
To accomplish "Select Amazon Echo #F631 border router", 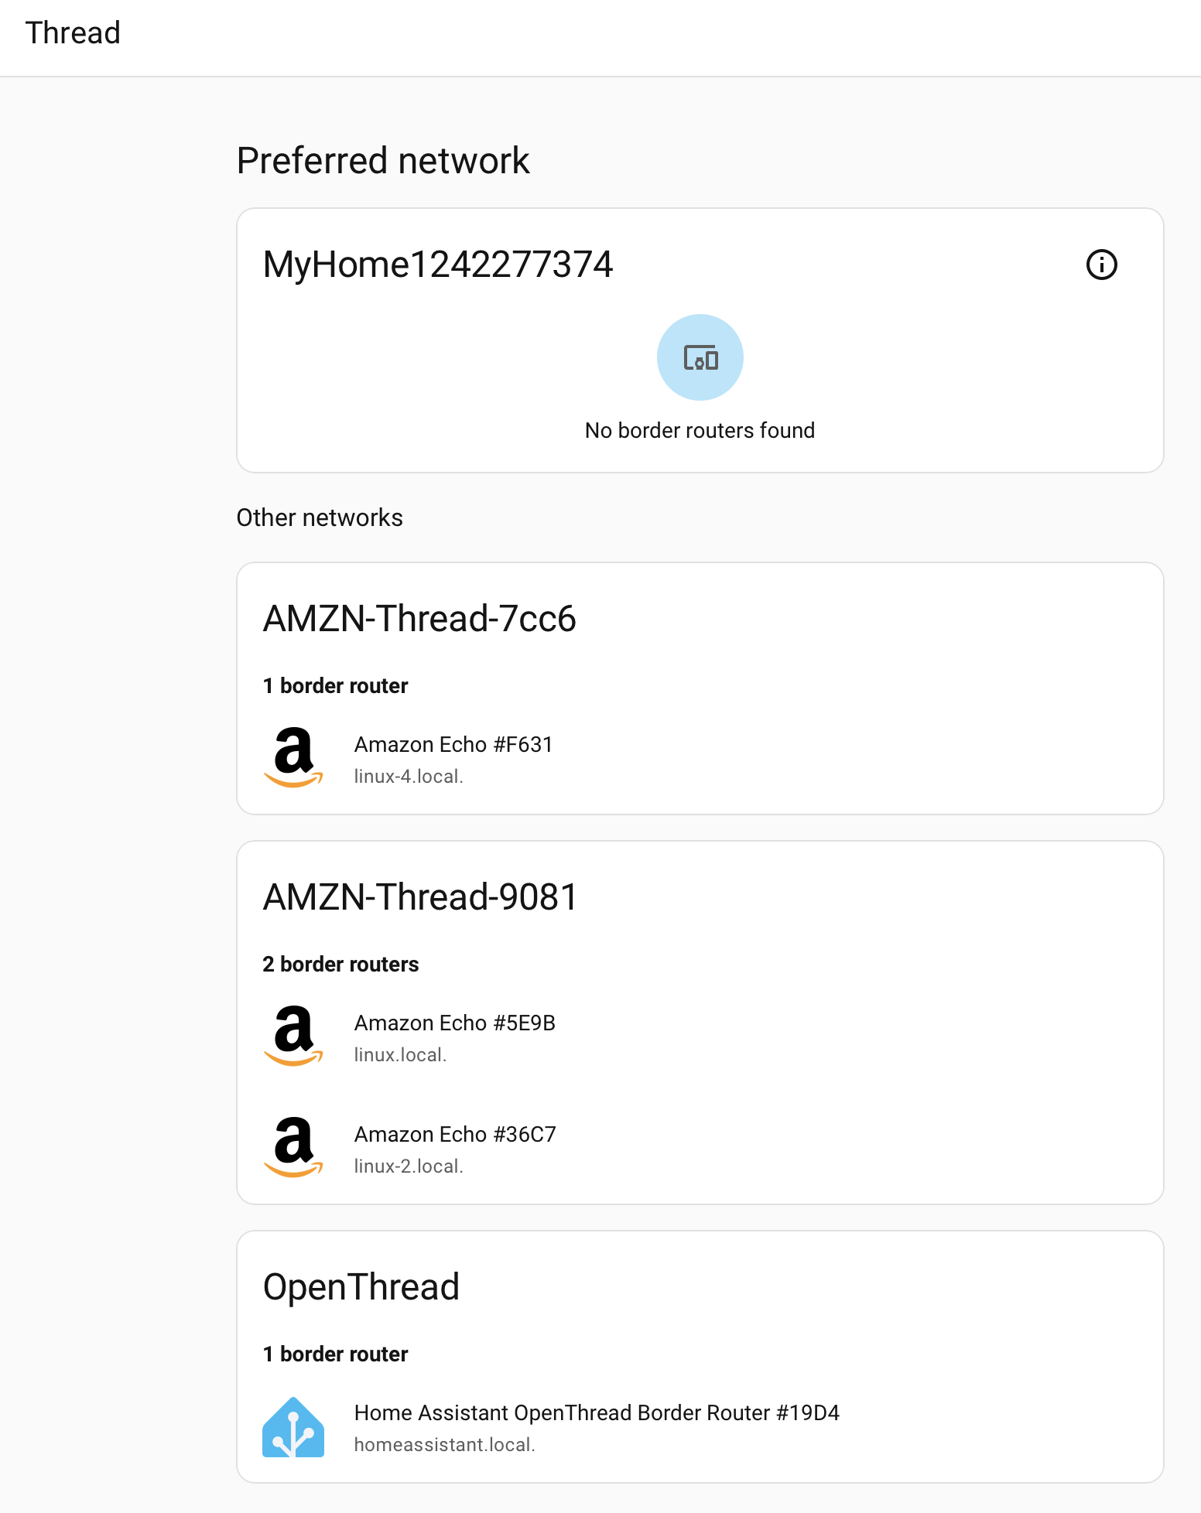I will (453, 744).
